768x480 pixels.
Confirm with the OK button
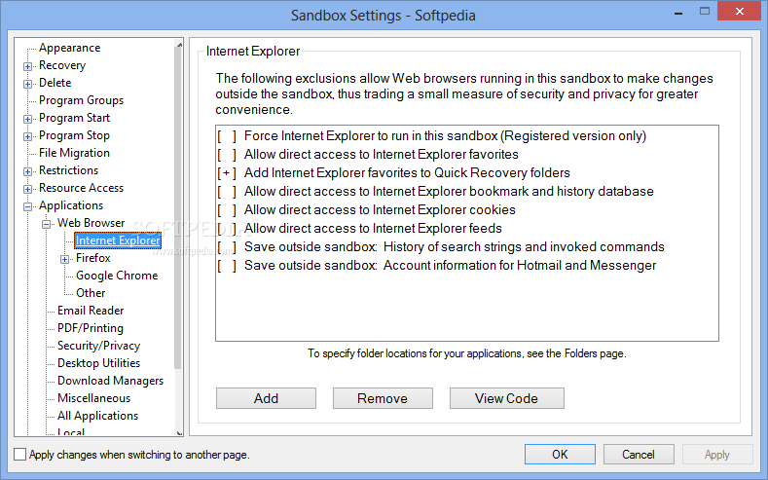click(x=560, y=454)
